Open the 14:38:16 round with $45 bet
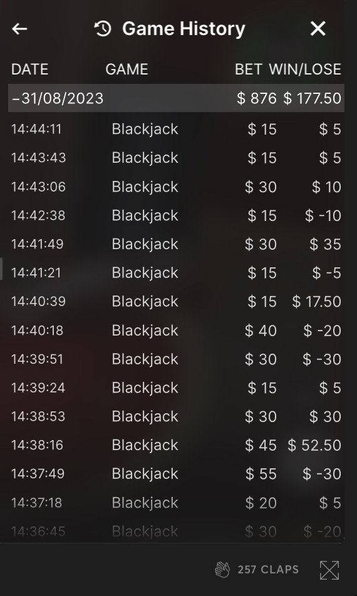This screenshot has width=357, height=596. tap(176, 445)
